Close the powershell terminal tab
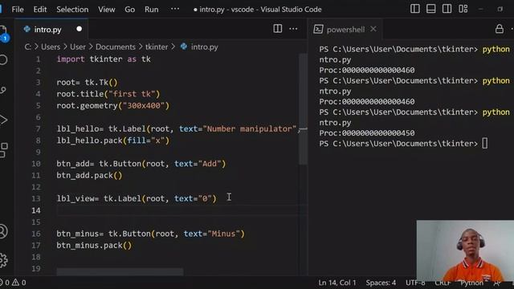514x289 pixels. [373, 29]
